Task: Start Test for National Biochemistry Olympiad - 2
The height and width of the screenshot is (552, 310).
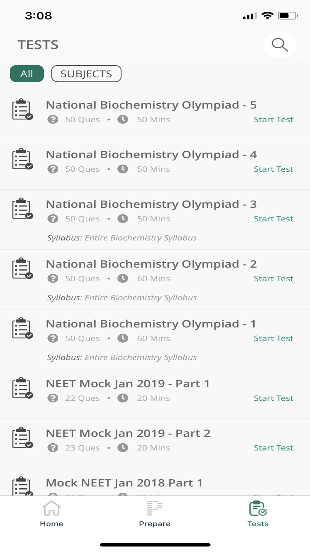Action: (x=273, y=278)
